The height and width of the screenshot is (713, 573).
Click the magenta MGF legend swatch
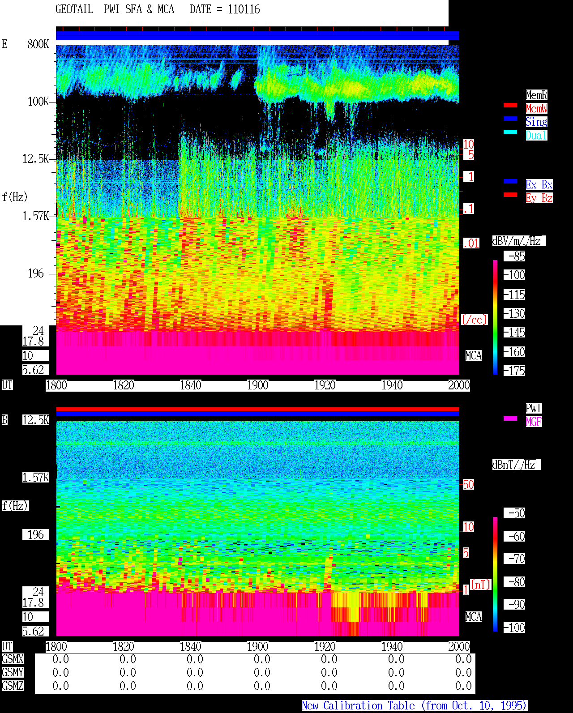tap(510, 418)
